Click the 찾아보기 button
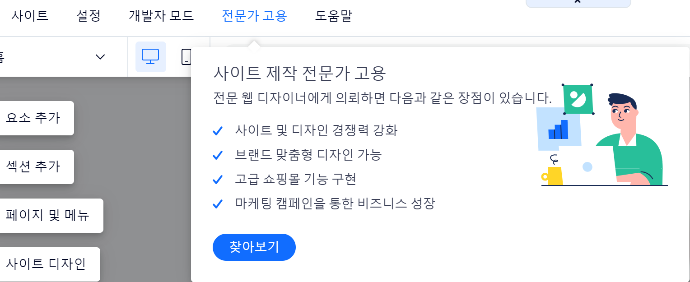690x282 pixels. (x=254, y=247)
